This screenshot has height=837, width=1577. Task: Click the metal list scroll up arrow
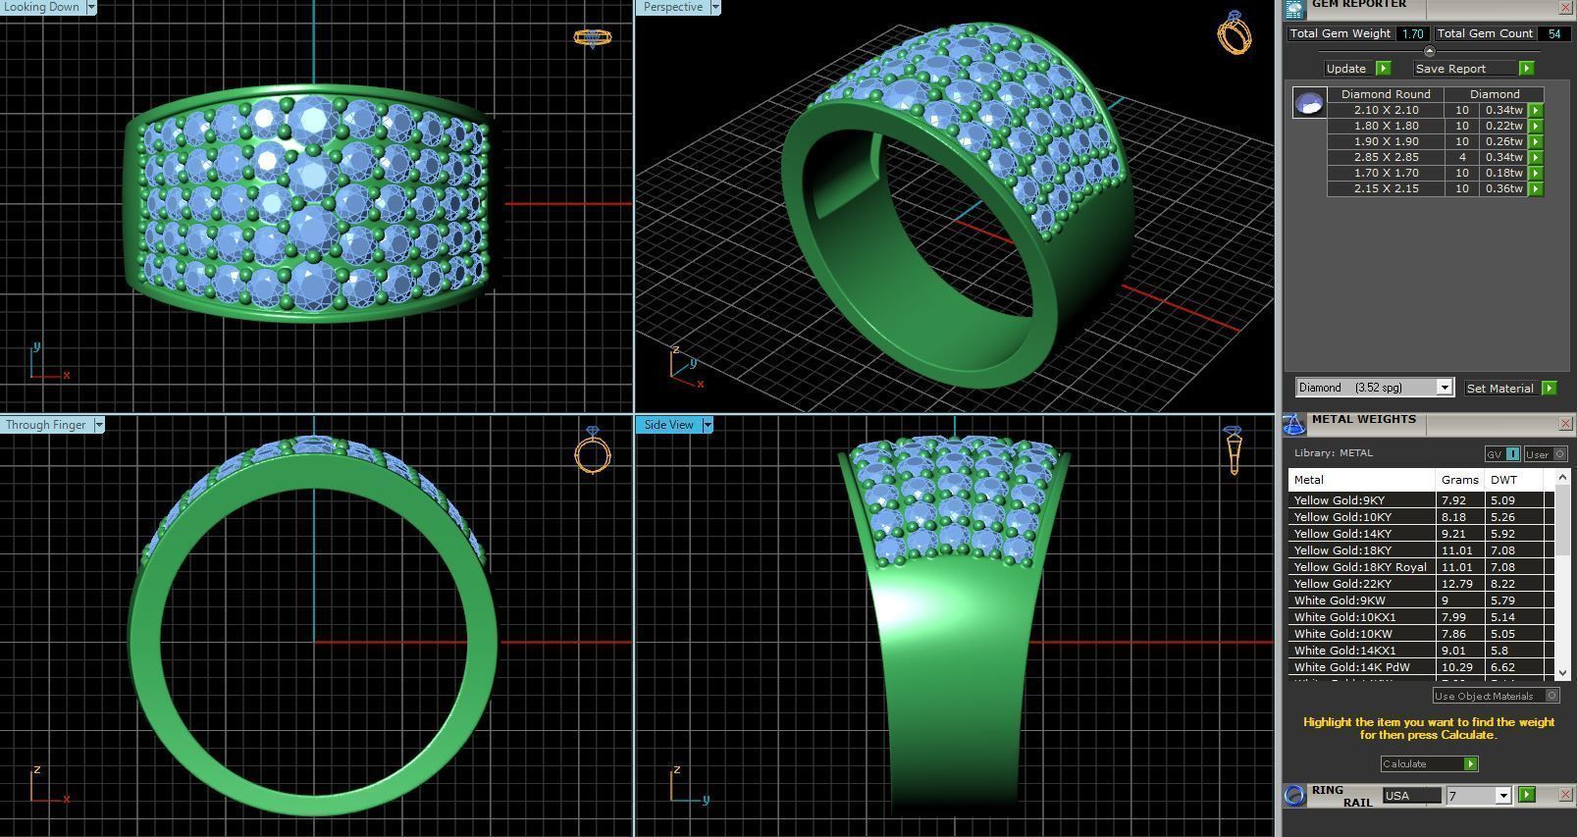[x=1562, y=477]
